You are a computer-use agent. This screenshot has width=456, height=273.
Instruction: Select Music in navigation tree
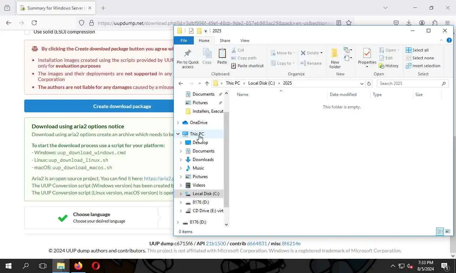(x=198, y=168)
